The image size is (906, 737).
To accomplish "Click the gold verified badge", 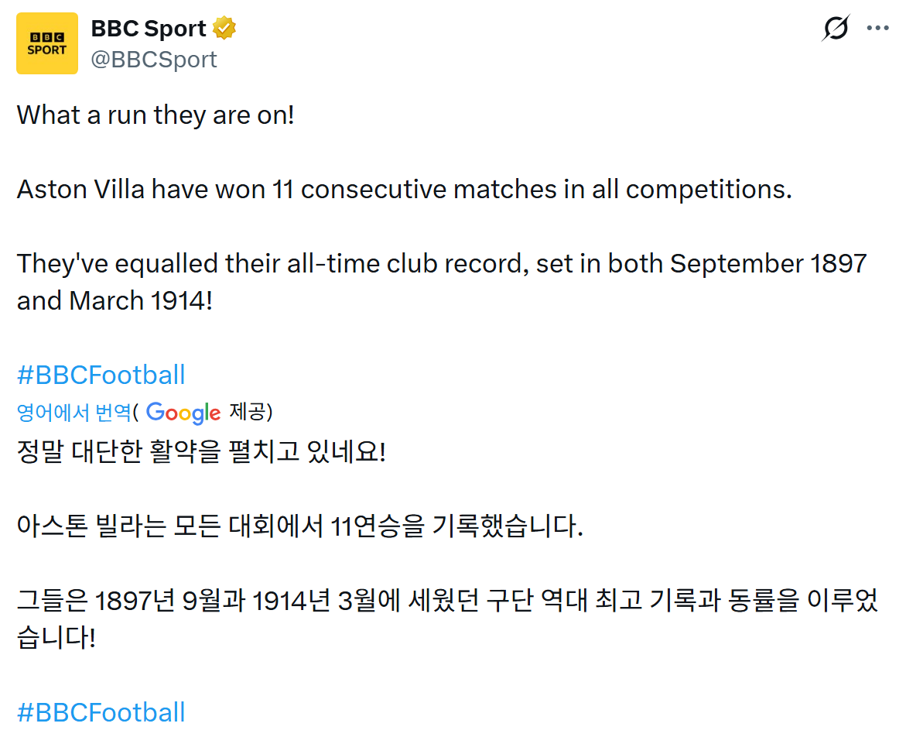I will (224, 29).
